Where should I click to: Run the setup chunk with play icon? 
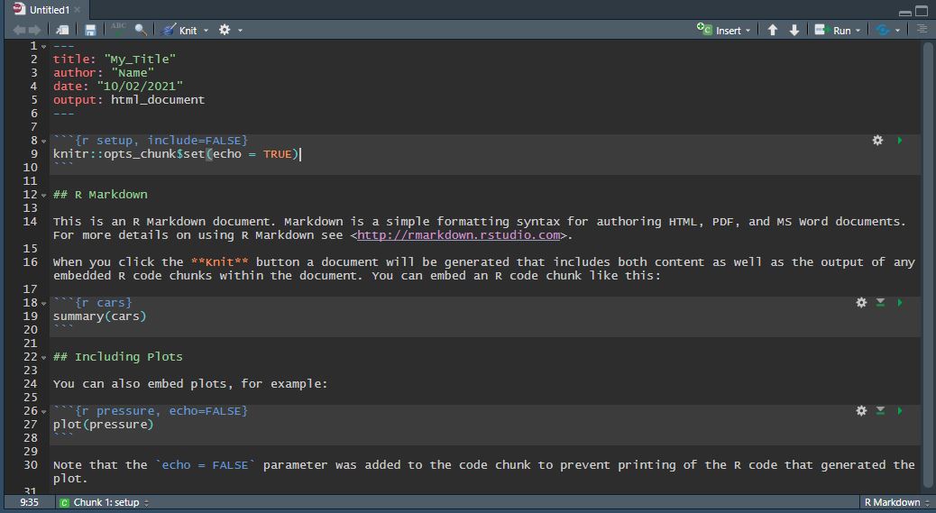(900, 141)
